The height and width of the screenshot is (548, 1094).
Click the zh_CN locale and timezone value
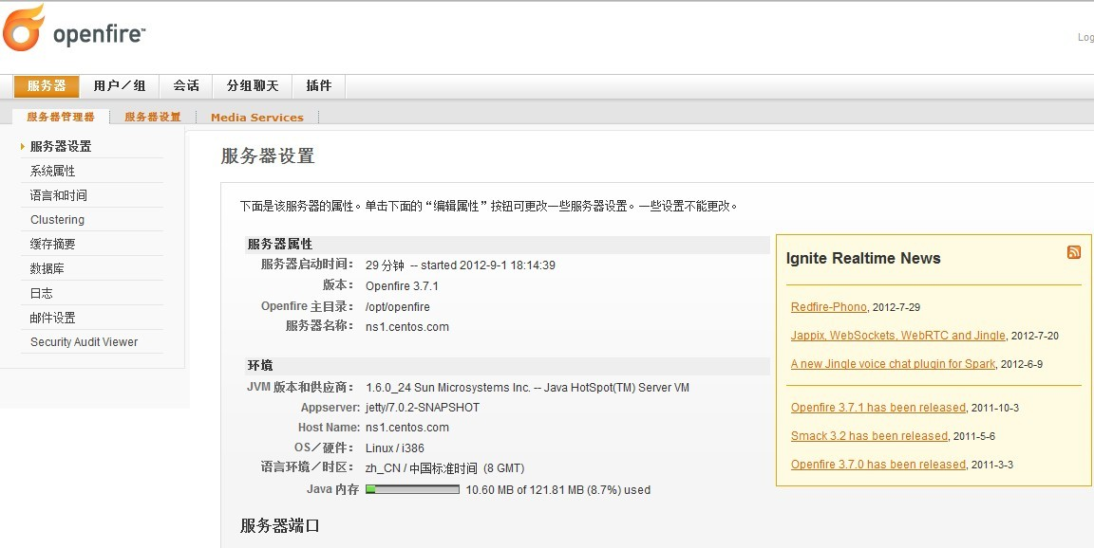pyautogui.click(x=445, y=468)
